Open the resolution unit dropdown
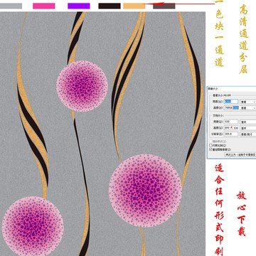256x256 pixels. [x=248, y=134]
